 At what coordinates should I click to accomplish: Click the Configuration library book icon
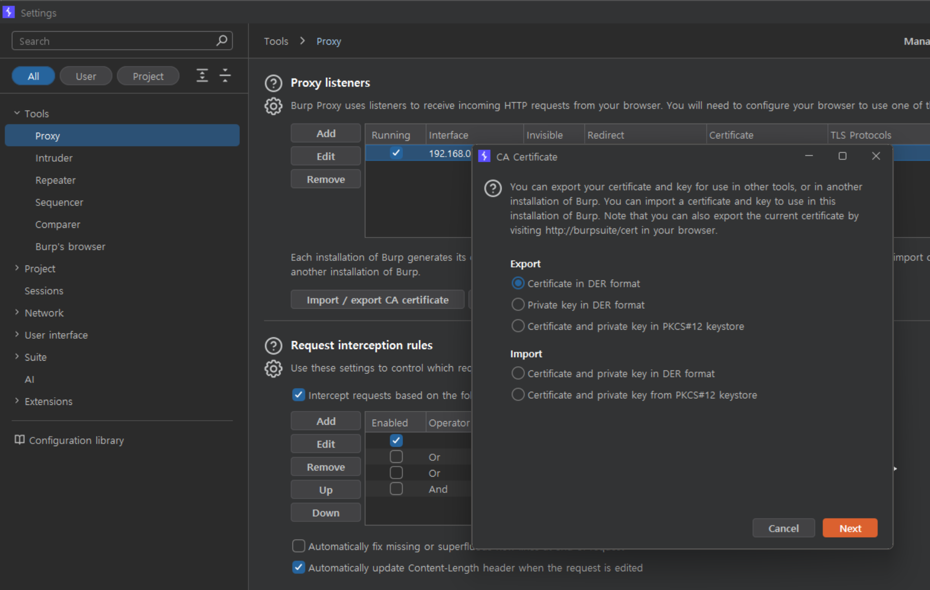click(x=19, y=440)
